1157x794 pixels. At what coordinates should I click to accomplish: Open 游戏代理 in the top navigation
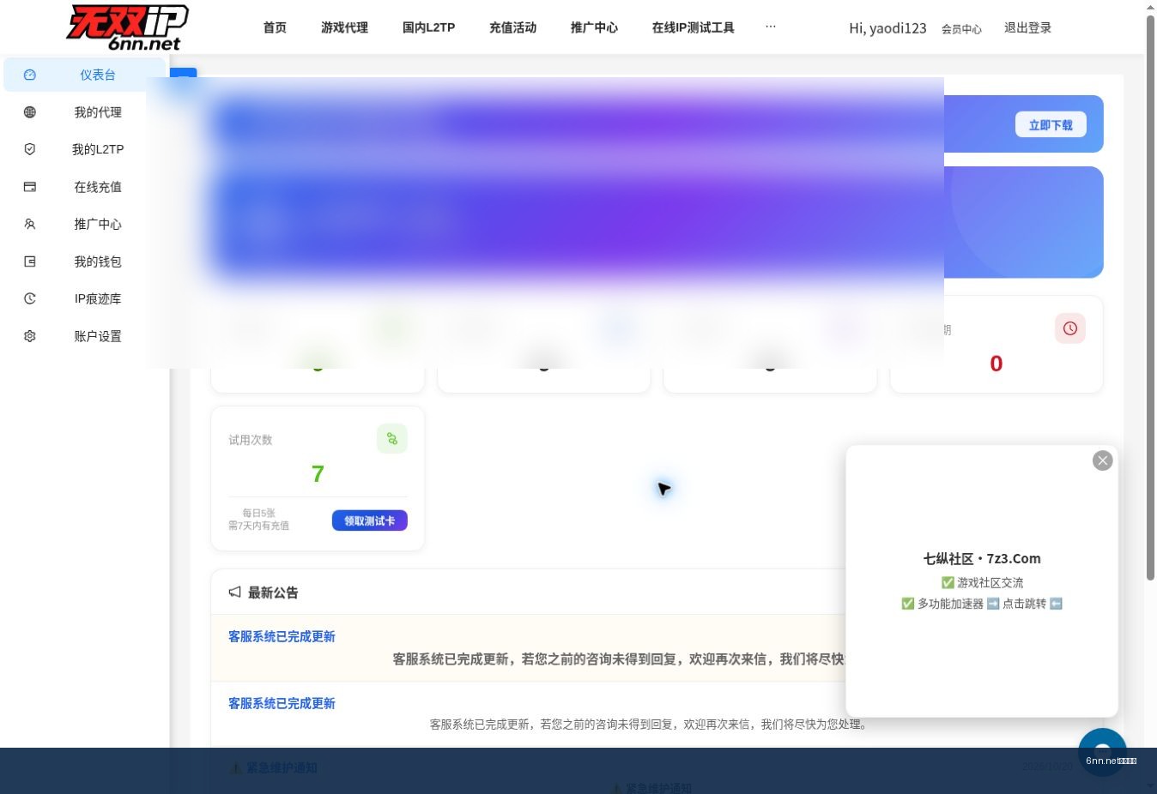[344, 27]
